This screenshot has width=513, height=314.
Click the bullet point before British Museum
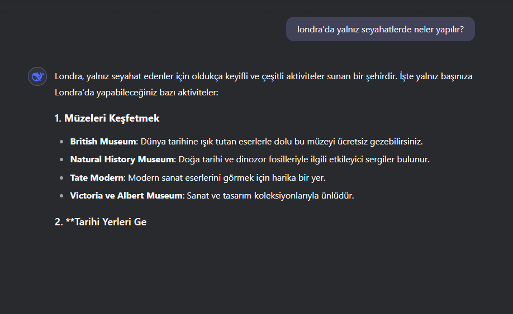point(61,142)
